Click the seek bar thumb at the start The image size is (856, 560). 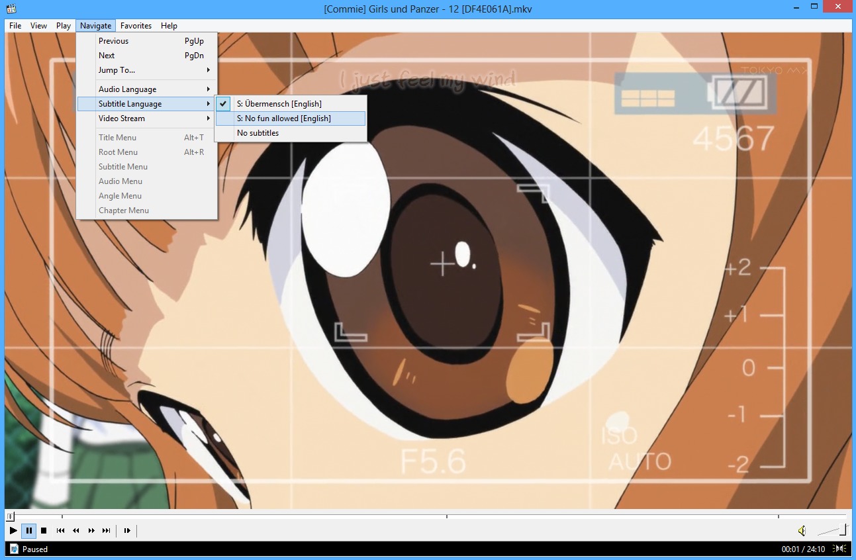coord(9,516)
